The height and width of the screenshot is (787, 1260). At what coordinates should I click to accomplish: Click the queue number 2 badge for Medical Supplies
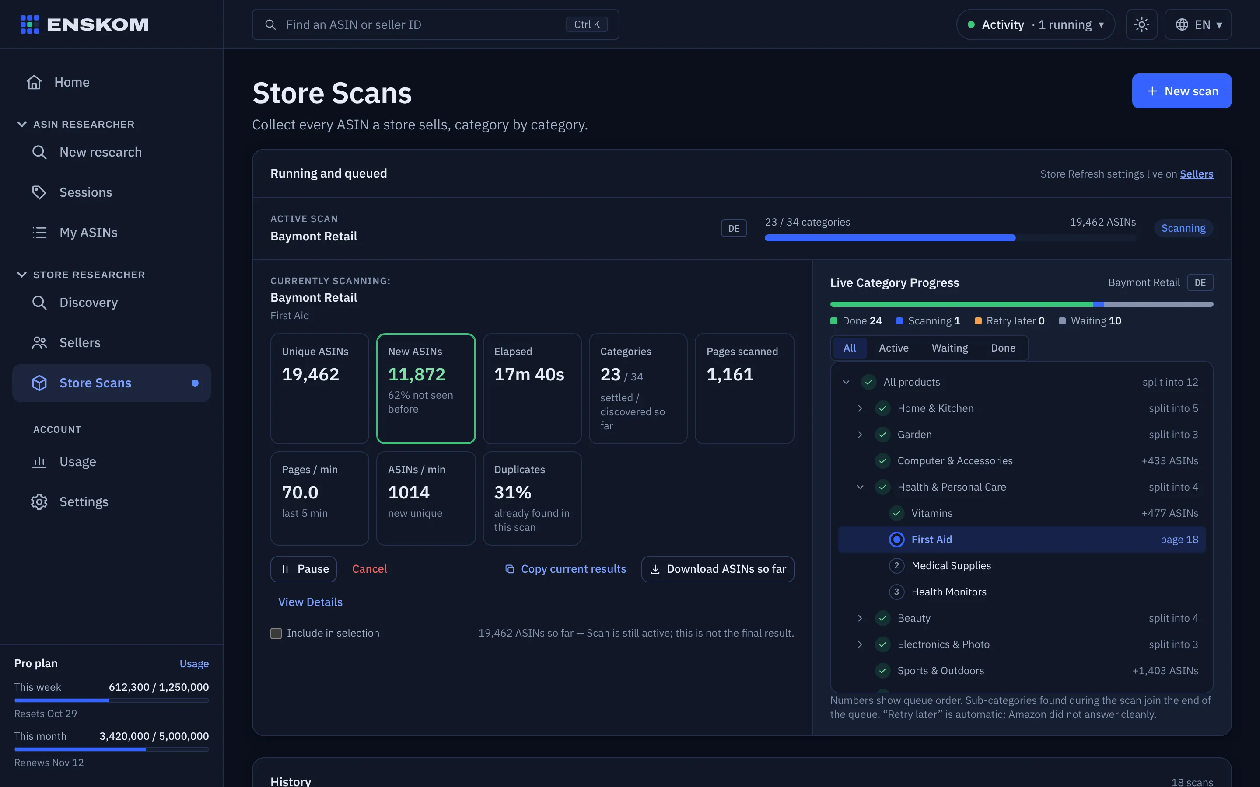(896, 565)
